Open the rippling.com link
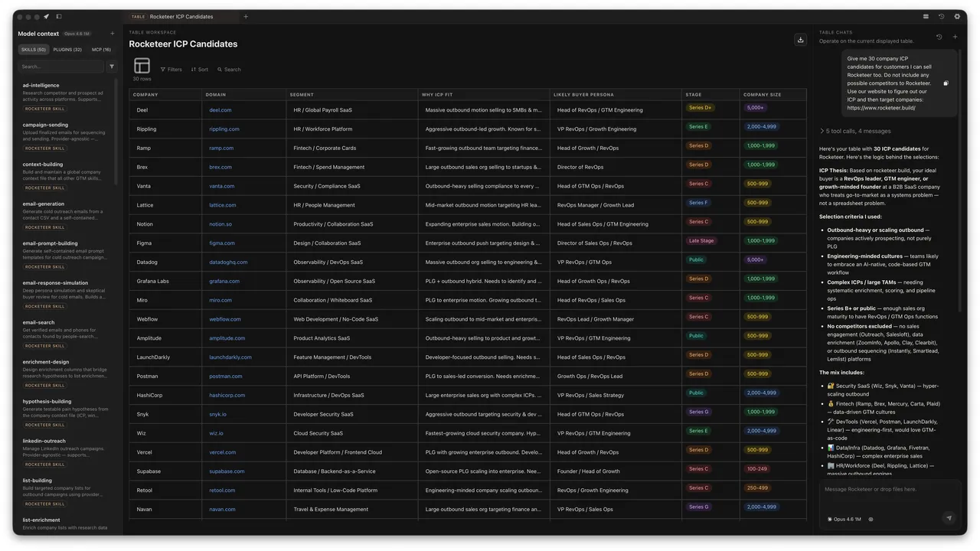Image resolution: width=980 pixels, height=551 pixels. point(224,129)
